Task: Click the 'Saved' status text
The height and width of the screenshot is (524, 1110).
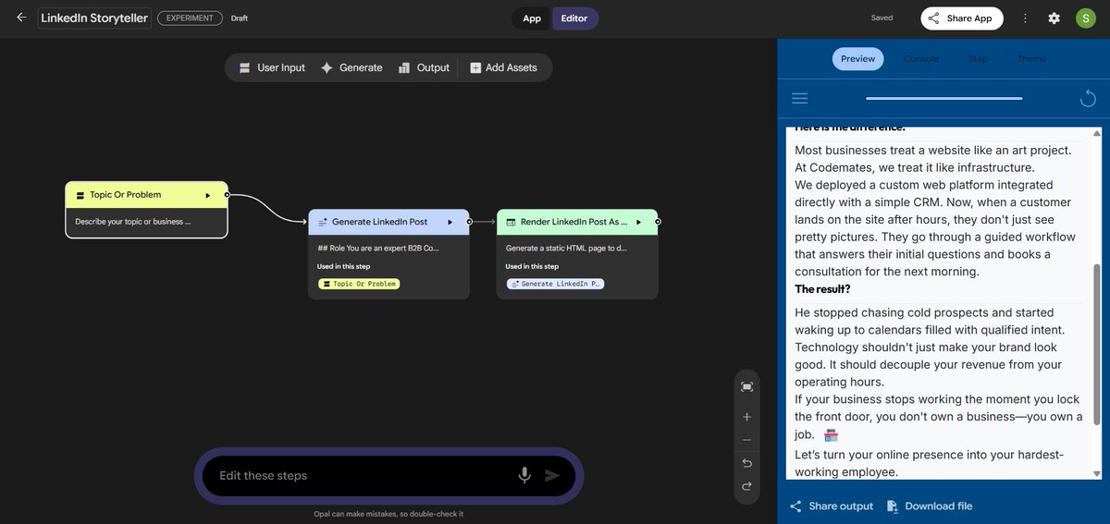Action: pos(882,18)
